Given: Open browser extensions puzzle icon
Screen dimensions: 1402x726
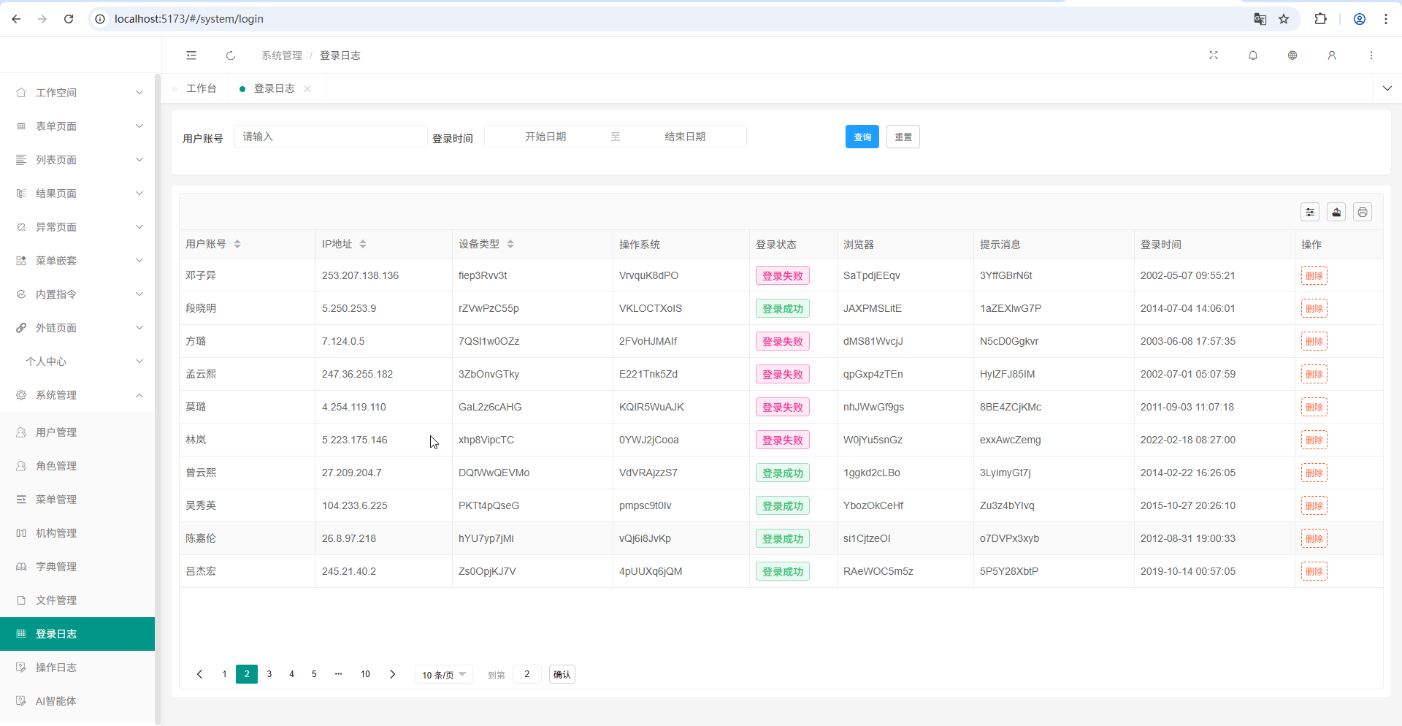Looking at the screenshot, I should tap(1320, 19).
